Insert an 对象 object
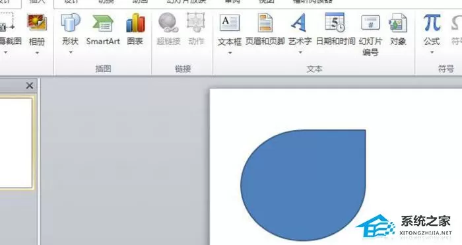Screen dimensions: 462x245 [398, 30]
